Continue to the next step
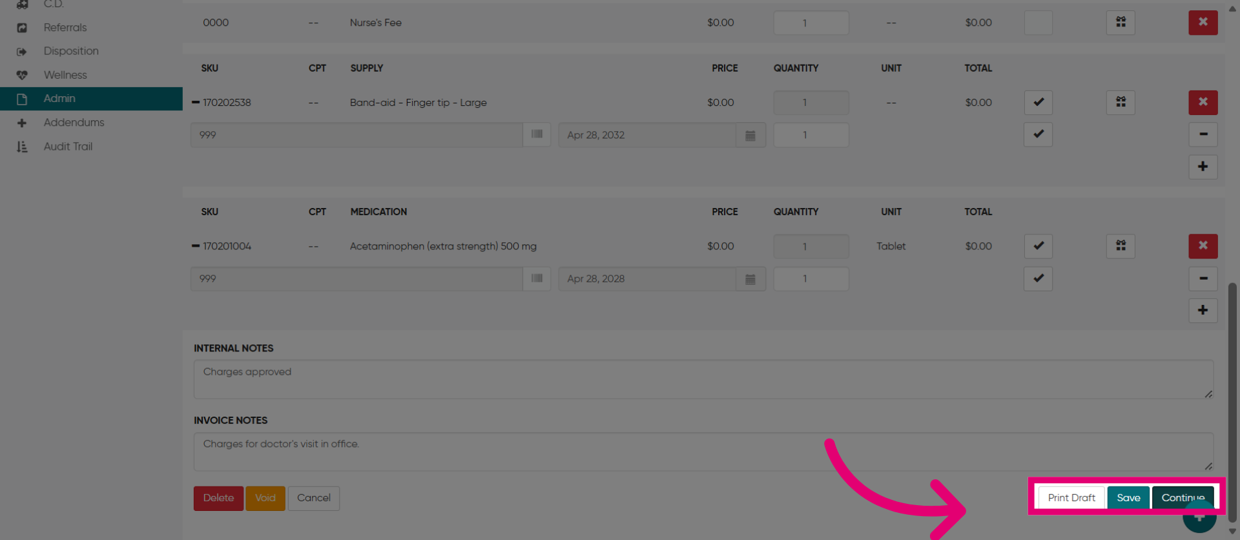1240x540 pixels. [1183, 497]
